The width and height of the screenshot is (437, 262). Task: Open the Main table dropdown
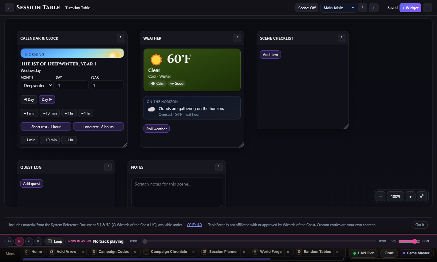pos(339,8)
